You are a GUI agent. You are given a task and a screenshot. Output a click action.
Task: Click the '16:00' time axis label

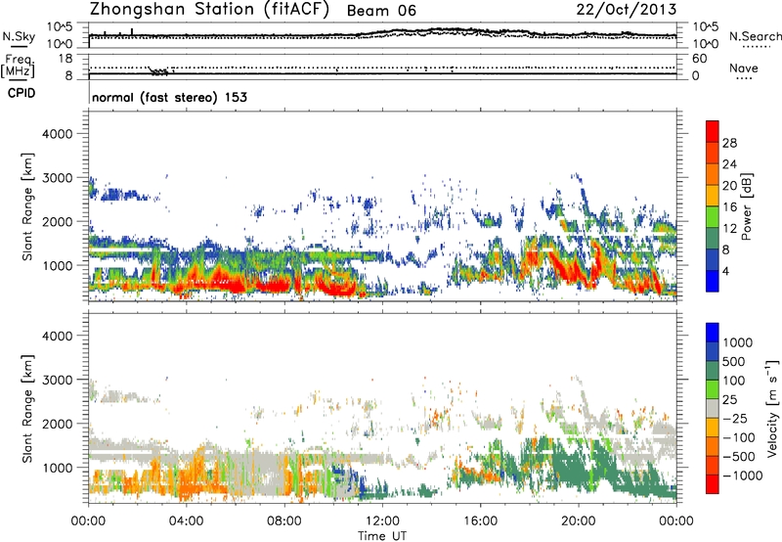[x=480, y=521]
